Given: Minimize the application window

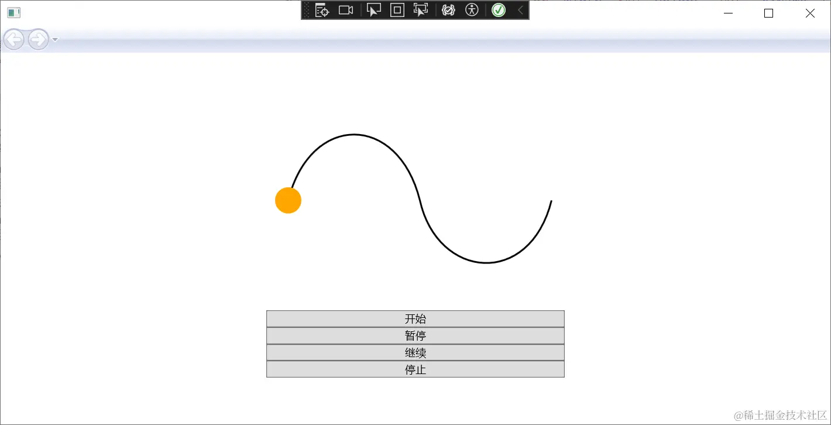Looking at the screenshot, I should pyautogui.click(x=729, y=13).
